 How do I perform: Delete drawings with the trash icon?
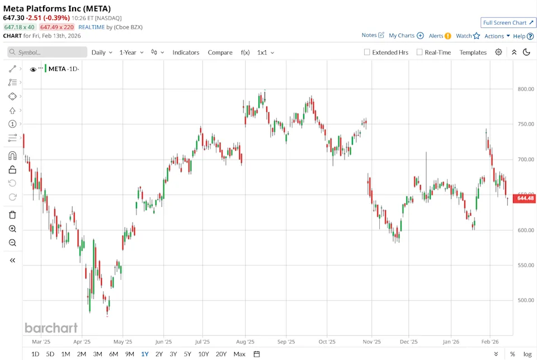12,215
